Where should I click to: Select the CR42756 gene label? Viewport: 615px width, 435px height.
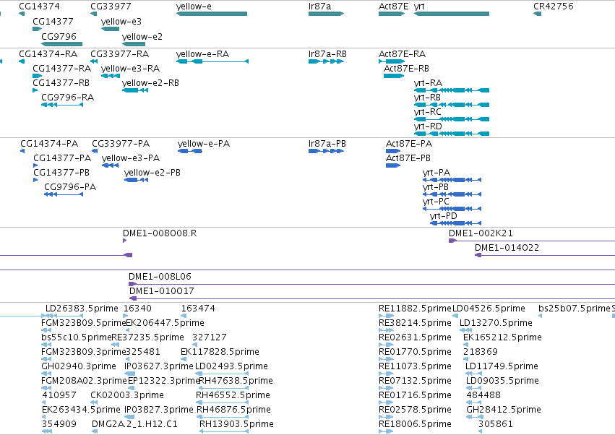click(554, 7)
